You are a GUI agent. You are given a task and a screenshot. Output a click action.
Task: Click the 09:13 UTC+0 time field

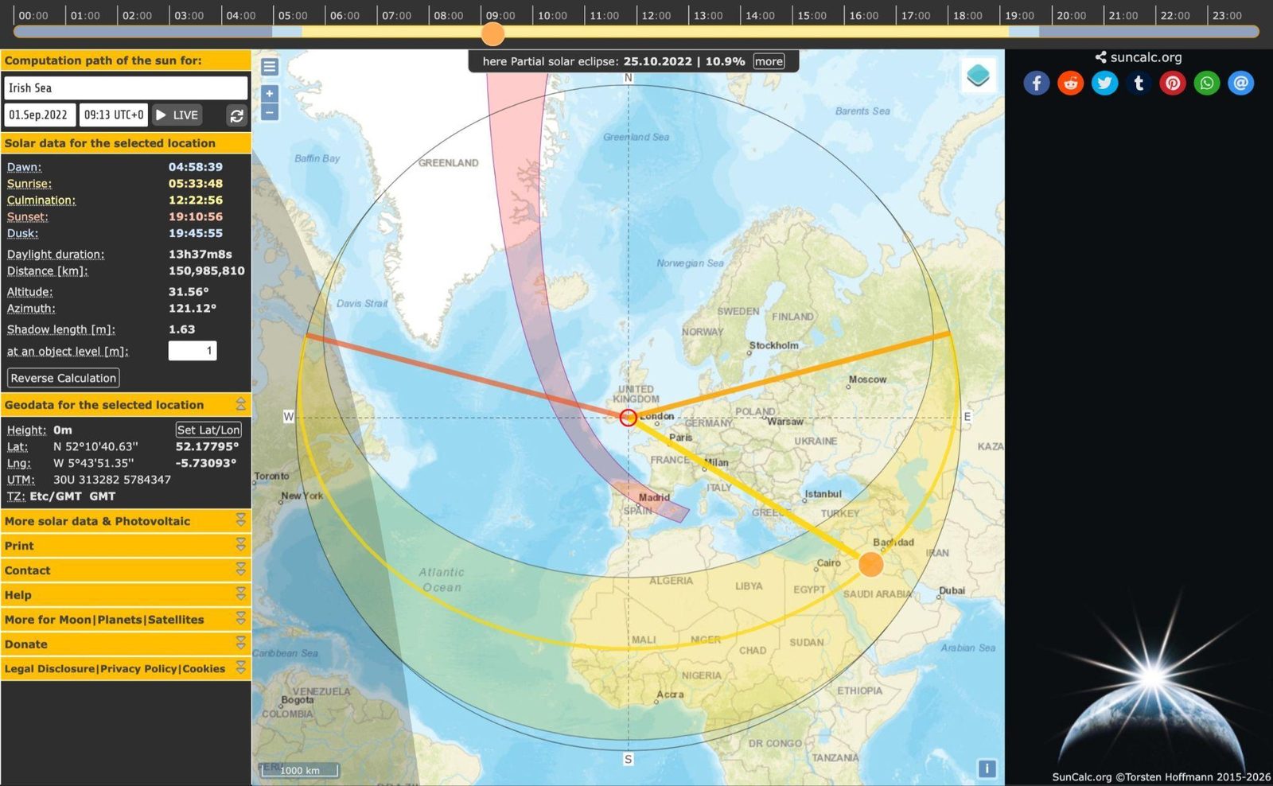click(114, 115)
